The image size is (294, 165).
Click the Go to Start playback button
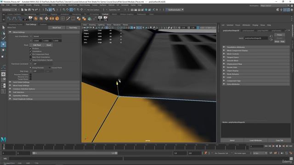pos(266,146)
